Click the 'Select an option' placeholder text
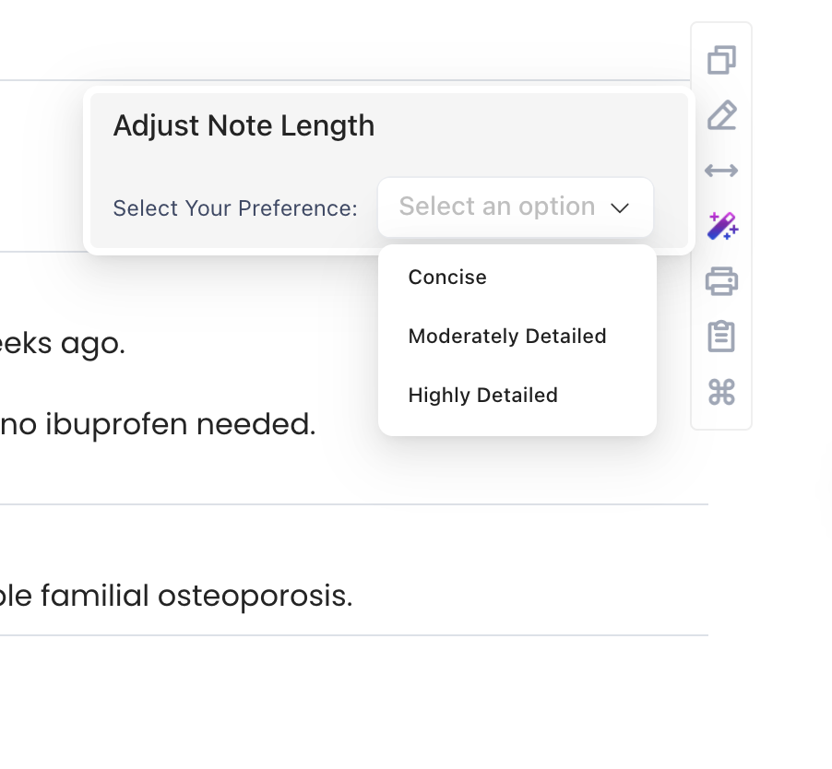This screenshot has width=832, height=769. pos(496,207)
